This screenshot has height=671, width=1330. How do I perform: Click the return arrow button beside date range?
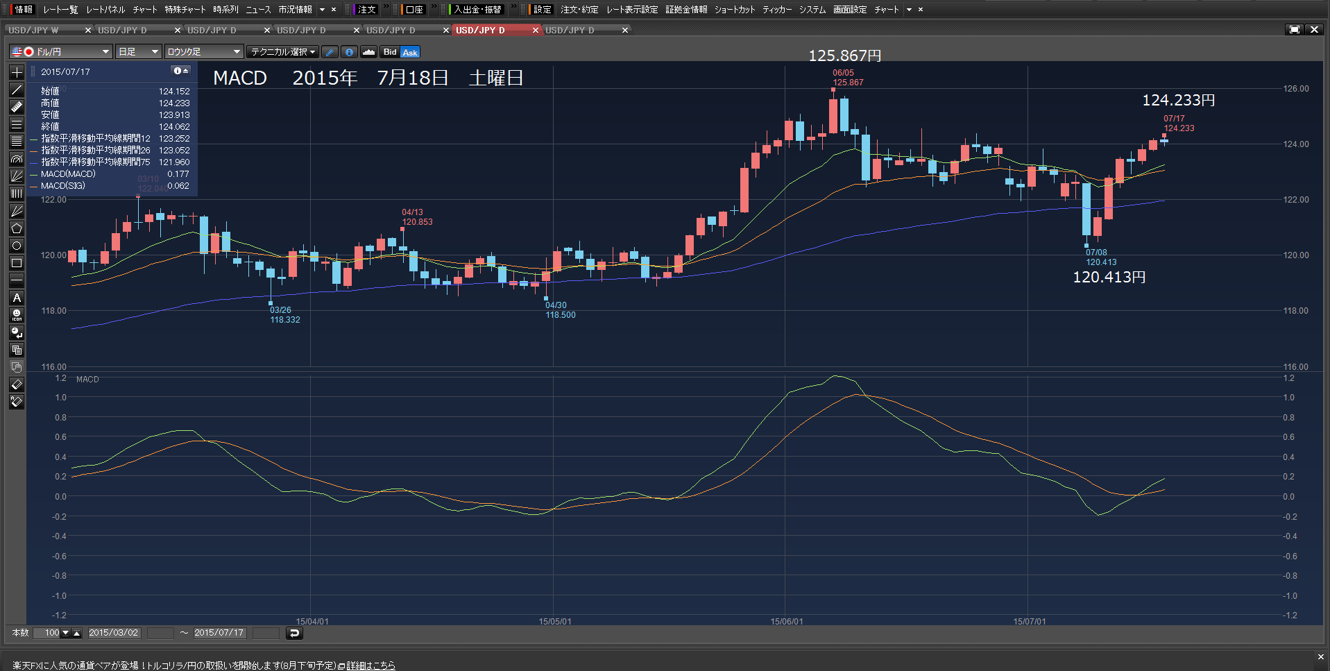coord(294,633)
